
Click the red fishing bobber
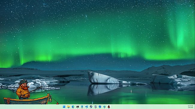pos(58,103)
